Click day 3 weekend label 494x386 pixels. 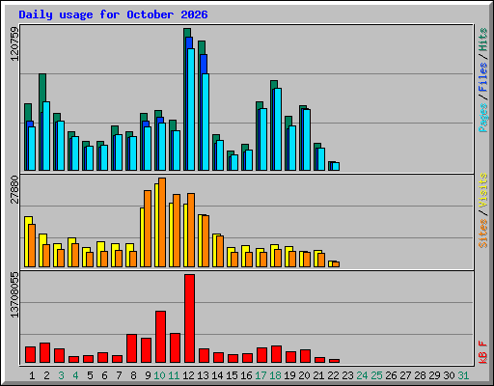pos(61,375)
